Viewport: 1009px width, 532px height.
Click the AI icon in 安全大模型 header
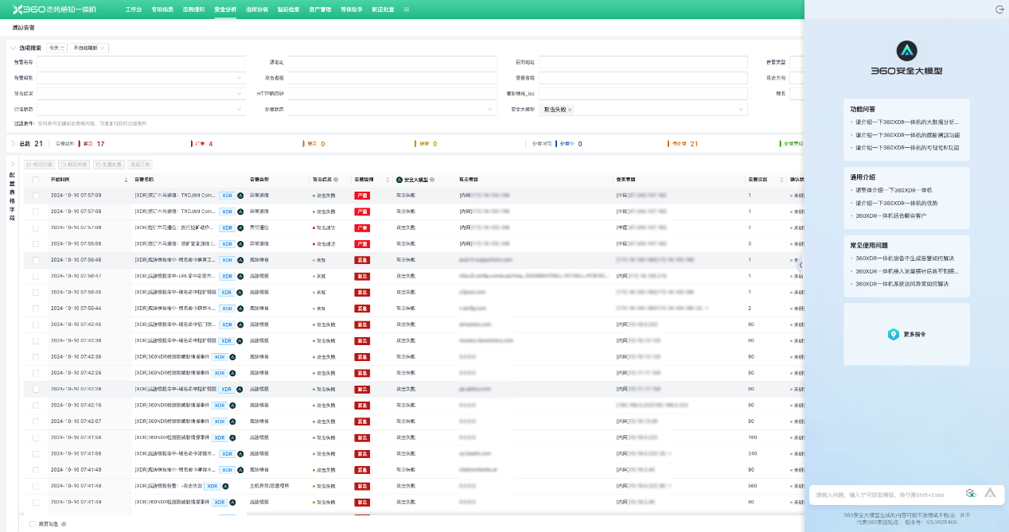pos(398,180)
